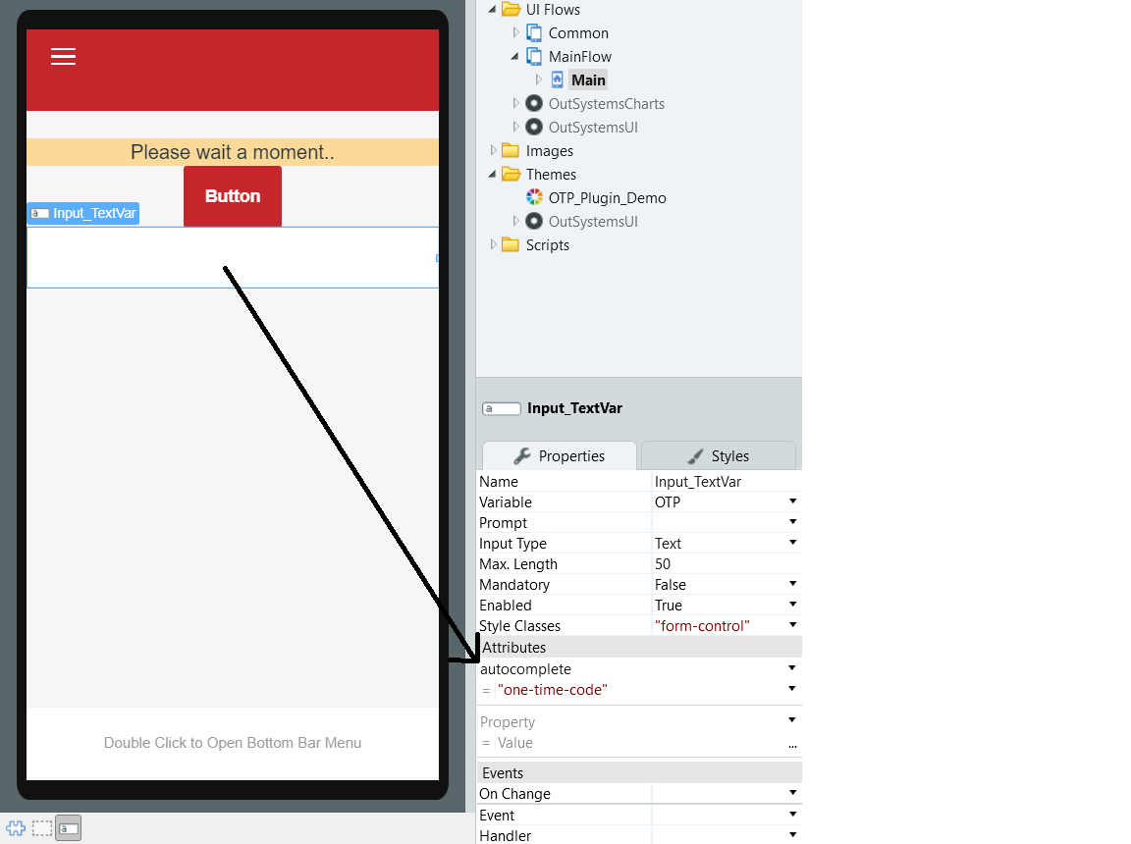Select the Input_TextVar field on the canvas
This screenshot has height=844, width=1131.
point(232,257)
